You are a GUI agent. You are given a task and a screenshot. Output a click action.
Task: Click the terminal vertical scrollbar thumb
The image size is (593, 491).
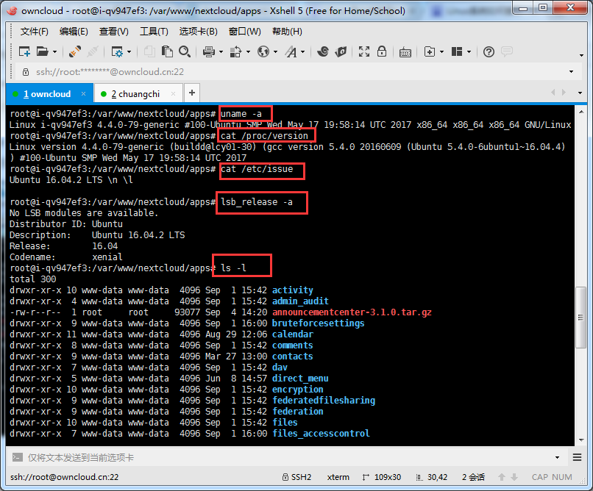581,318
